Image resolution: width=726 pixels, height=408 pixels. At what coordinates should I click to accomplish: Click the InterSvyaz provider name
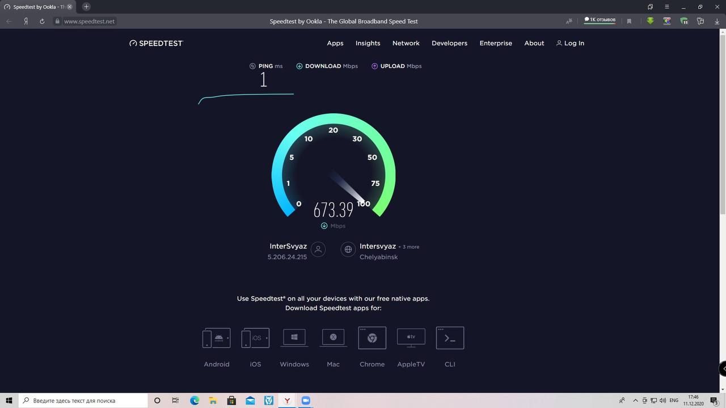point(288,246)
